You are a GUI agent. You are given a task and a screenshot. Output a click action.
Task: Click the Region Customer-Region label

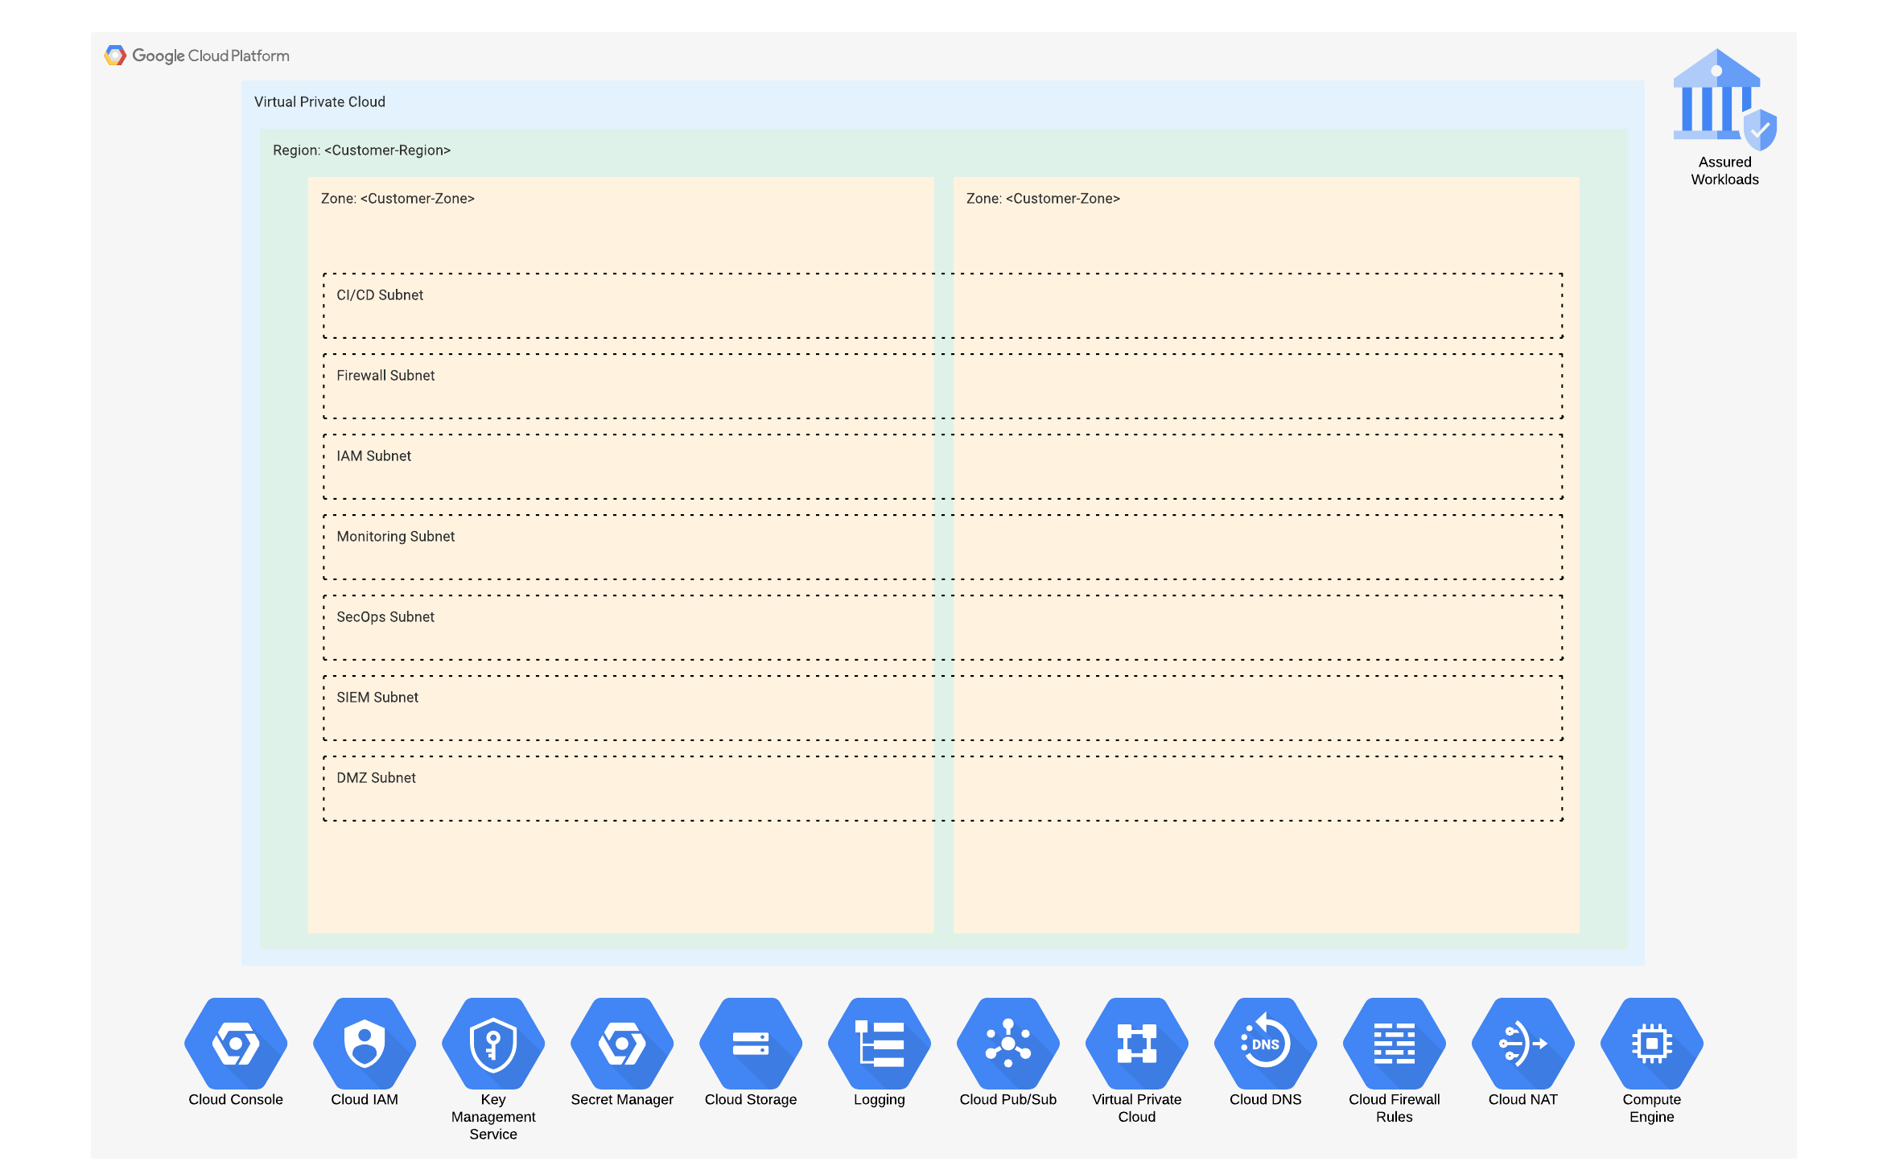point(361,150)
